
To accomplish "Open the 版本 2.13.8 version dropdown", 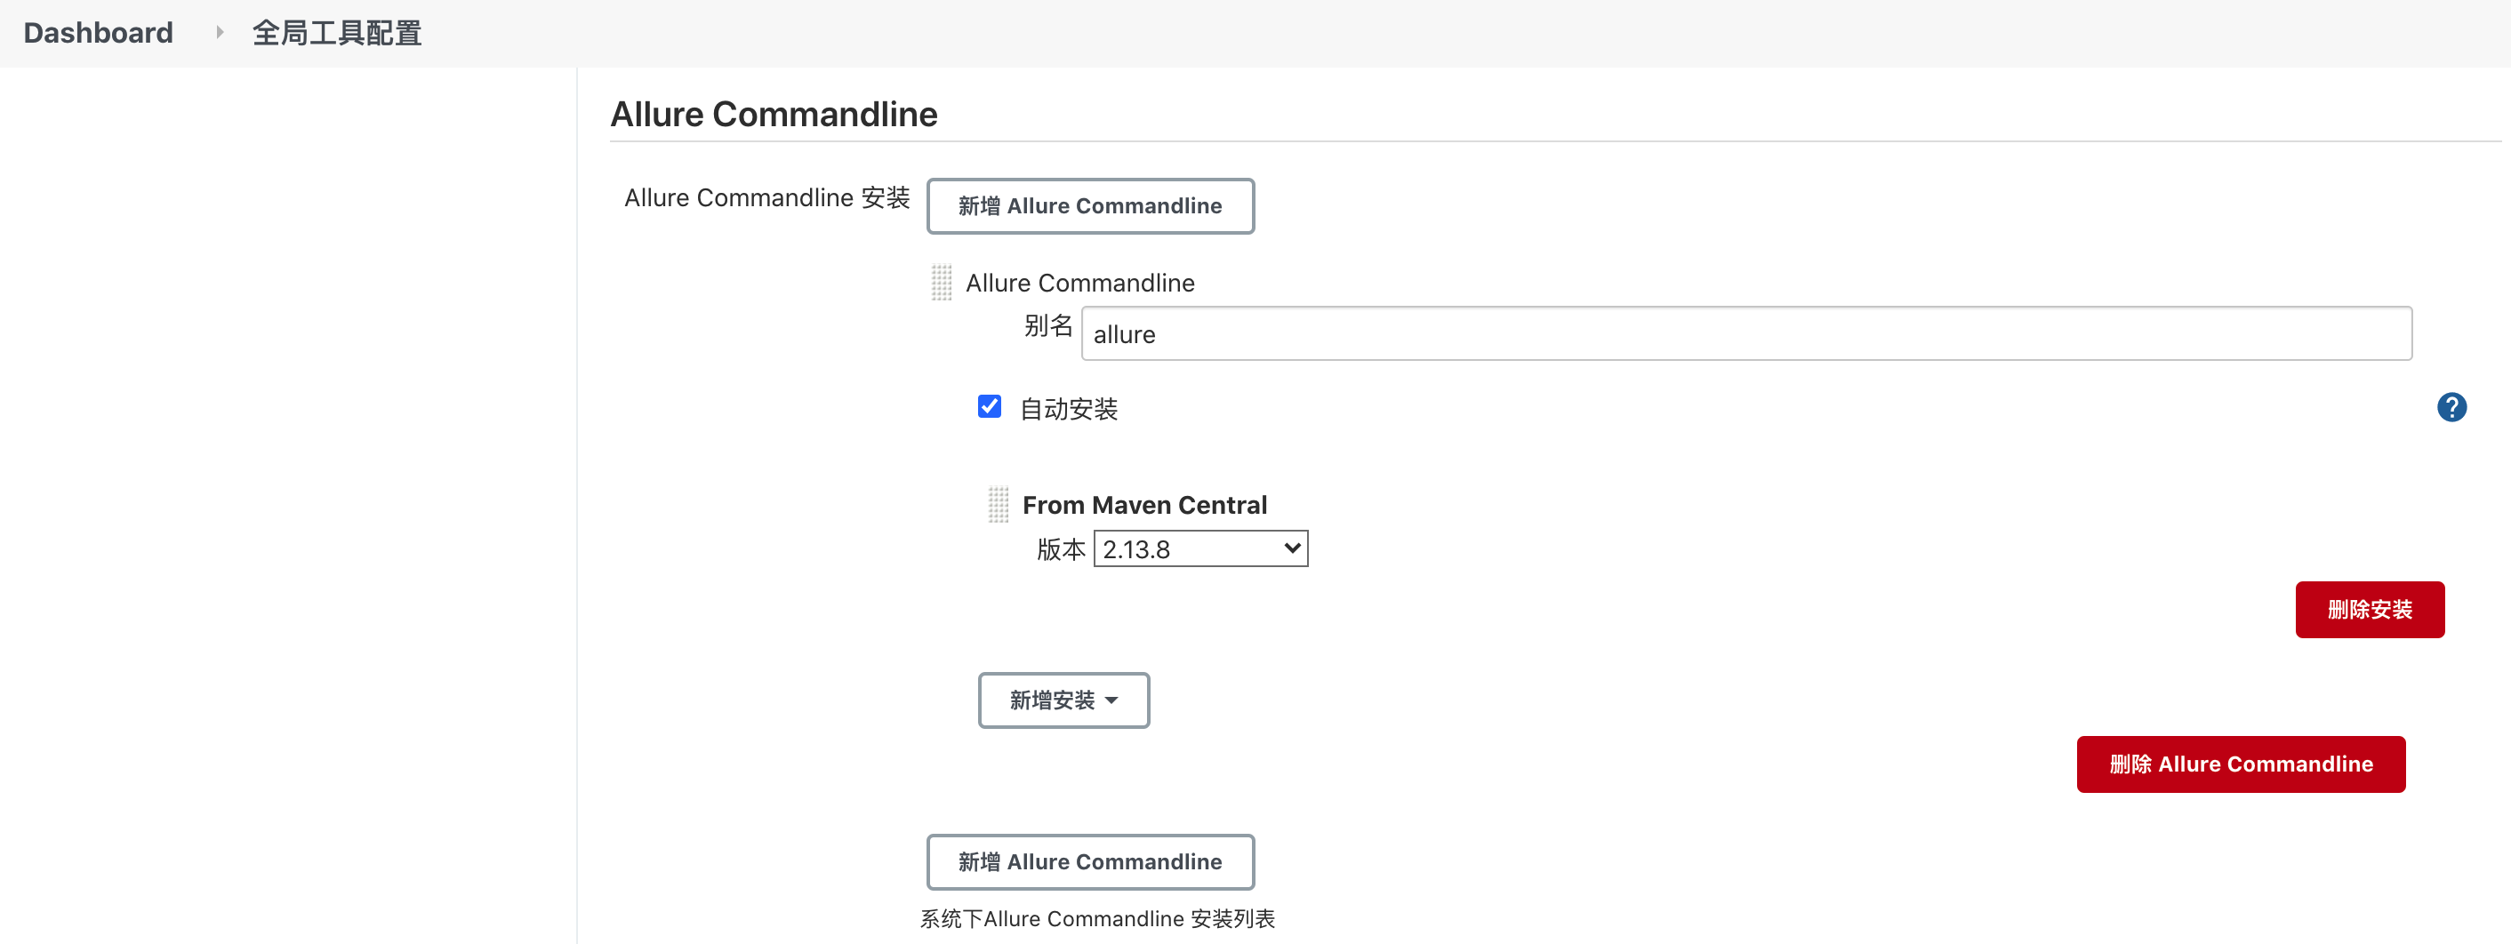I will [x=1200, y=548].
